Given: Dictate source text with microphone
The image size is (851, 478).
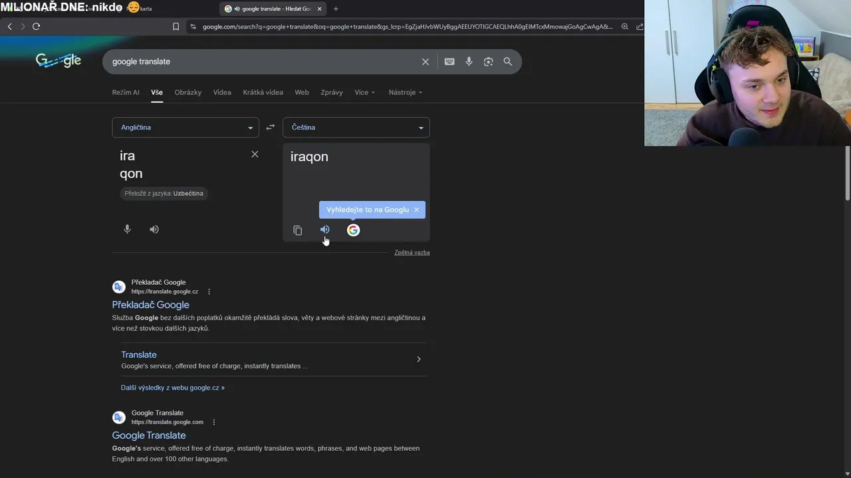Looking at the screenshot, I should [x=127, y=229].
